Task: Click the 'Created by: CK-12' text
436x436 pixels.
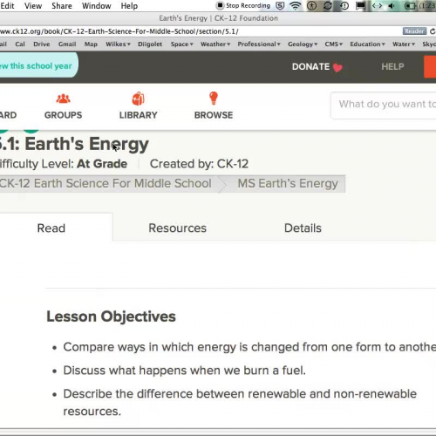Action: tap(199, 164)
